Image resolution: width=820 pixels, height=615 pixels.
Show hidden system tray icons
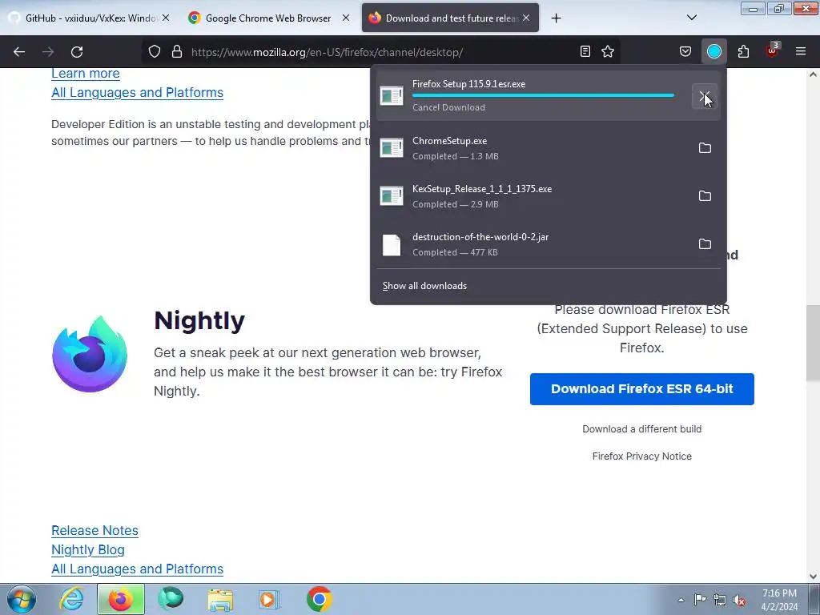[681, 600]
